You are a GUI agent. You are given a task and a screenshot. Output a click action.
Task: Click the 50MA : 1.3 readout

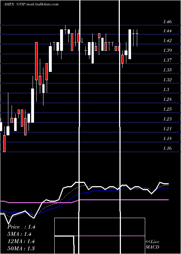tap(21, 248)
